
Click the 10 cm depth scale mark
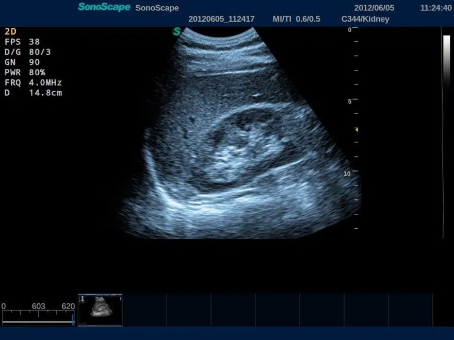347,174
